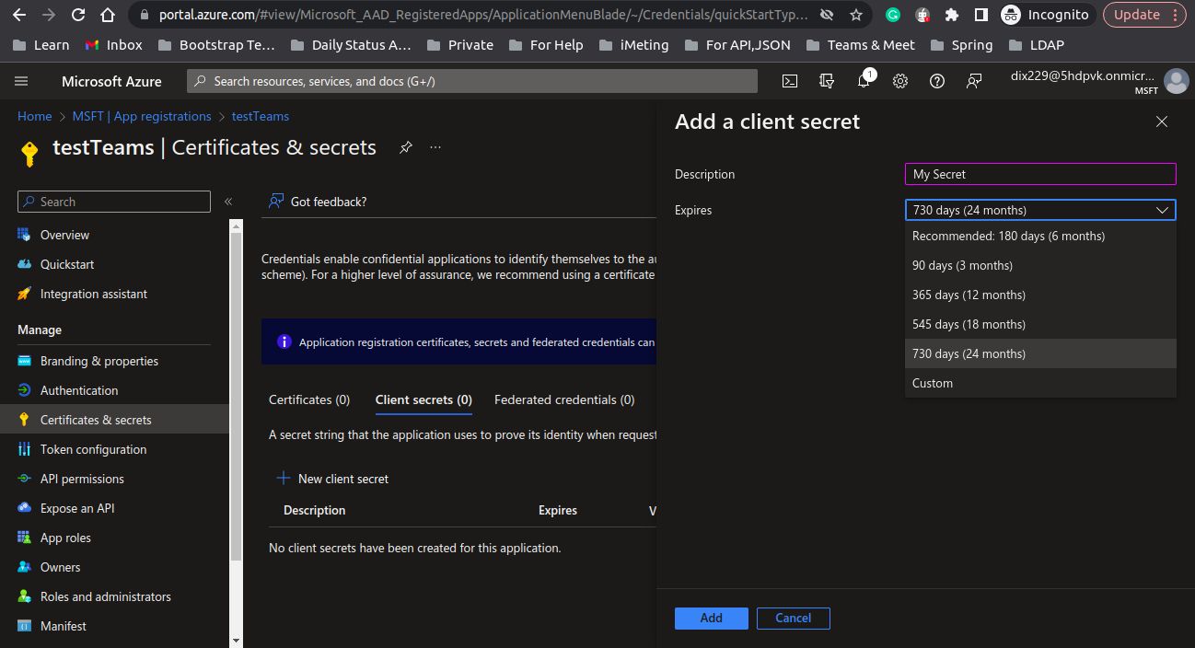Click the Got feedback? icon

pos(275,202)
